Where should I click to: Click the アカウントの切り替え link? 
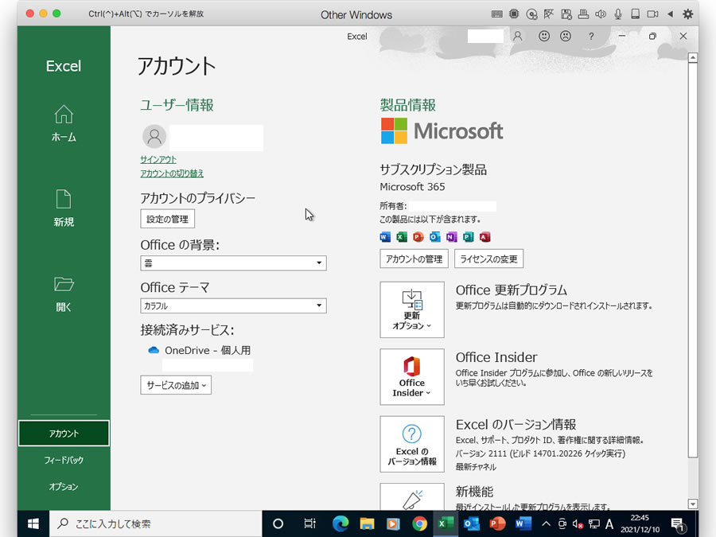pos(172,173)
